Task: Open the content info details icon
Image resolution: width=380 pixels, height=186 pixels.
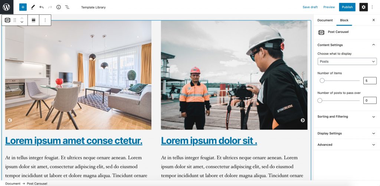Action: click(x=59, y=7)
